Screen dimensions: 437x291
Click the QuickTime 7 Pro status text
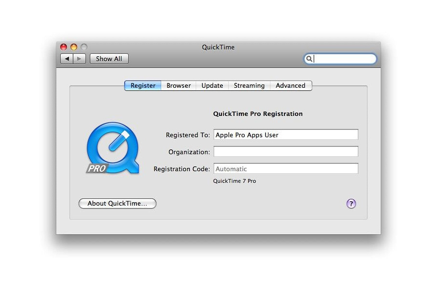coord(235,181)
